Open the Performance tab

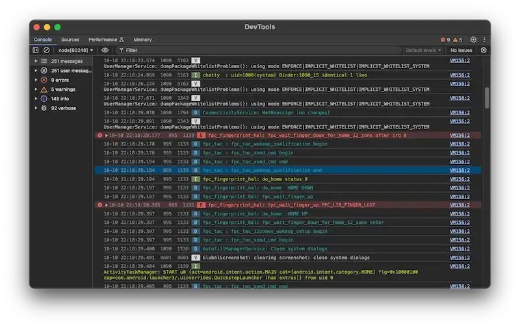pyautogui.click(x=106, y=40)
